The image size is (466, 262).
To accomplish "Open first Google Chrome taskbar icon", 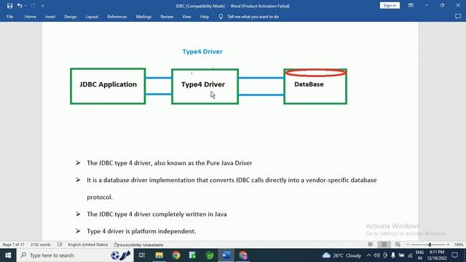I will [x=176, y=255].
